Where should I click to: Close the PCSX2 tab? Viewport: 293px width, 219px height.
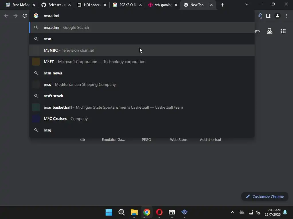click(140, 5)
